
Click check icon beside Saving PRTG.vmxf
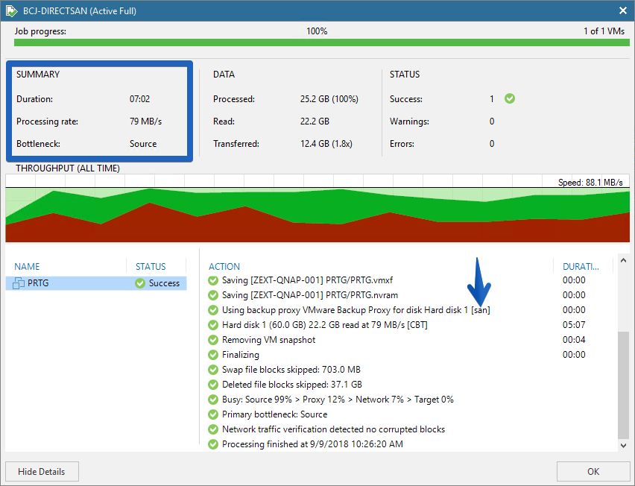point(213,280)
